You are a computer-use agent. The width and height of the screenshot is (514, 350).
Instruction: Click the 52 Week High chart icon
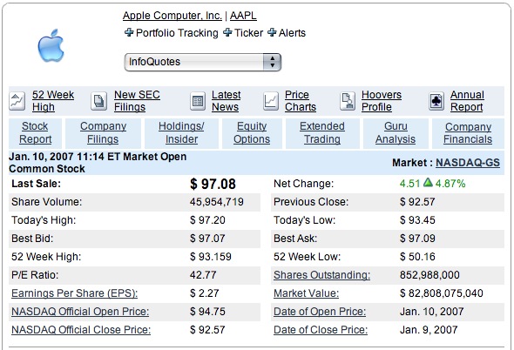[17, 101]
